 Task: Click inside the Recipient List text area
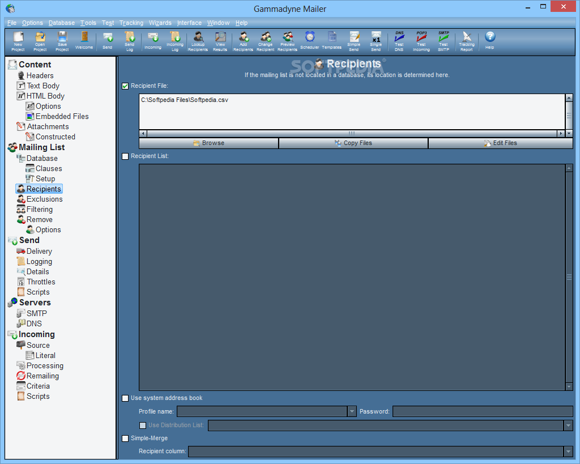click(352, 277)
